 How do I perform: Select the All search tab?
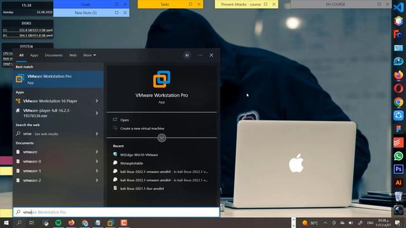coord(21,55)
